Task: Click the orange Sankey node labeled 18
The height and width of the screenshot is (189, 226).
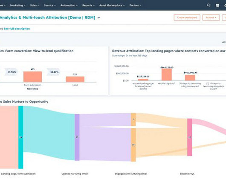Action: click(133, 145)
